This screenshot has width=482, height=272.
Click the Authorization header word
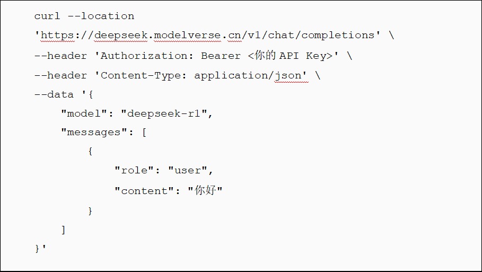coord(144,56)
